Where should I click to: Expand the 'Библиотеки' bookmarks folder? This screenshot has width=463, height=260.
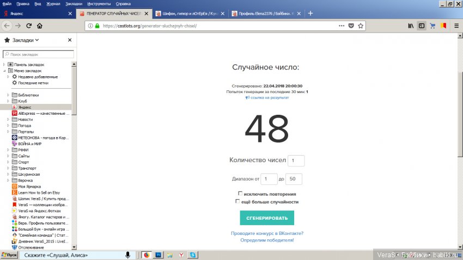8,95
